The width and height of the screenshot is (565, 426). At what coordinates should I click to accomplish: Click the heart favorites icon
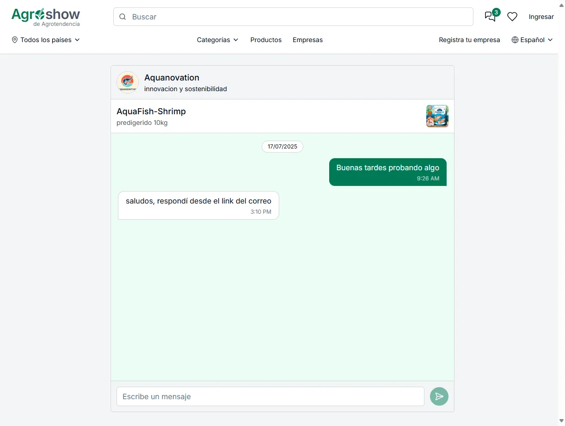[x=512, y=16]
